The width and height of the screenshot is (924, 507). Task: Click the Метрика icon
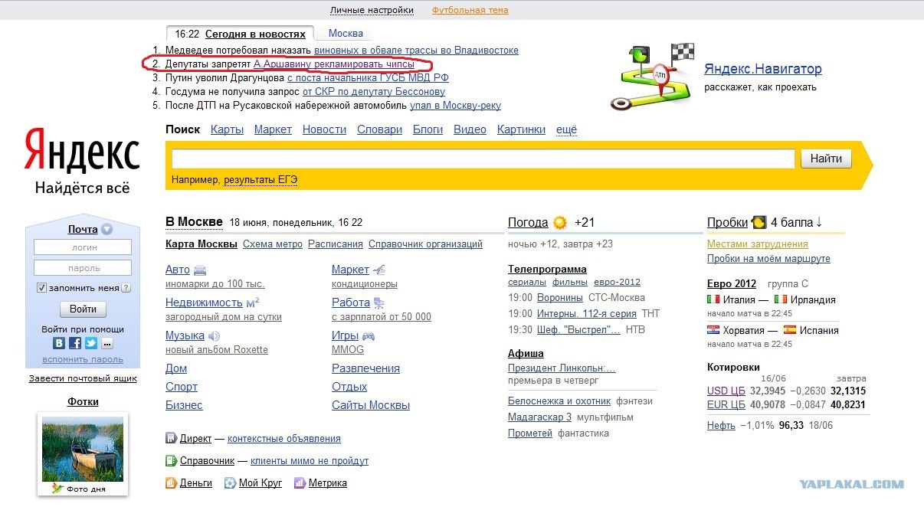coord(300,482)
